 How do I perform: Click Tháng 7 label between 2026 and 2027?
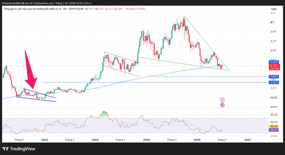(222, 140)
